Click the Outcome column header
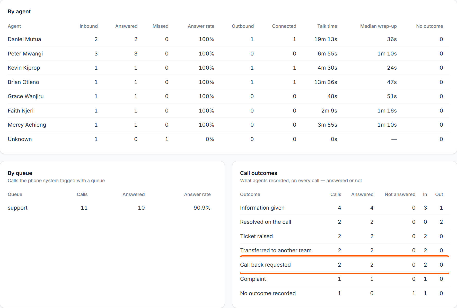The height and width of the screenshot is (308, 457). (250, 194)
